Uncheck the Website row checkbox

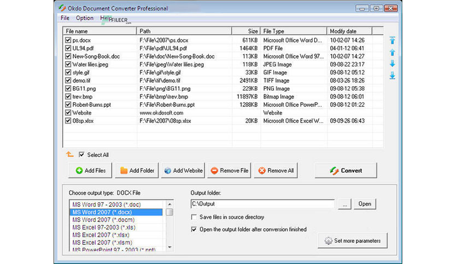68,112
